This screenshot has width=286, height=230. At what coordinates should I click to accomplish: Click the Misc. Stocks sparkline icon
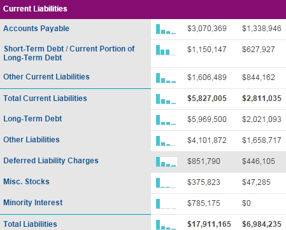(x=166, y=182)
